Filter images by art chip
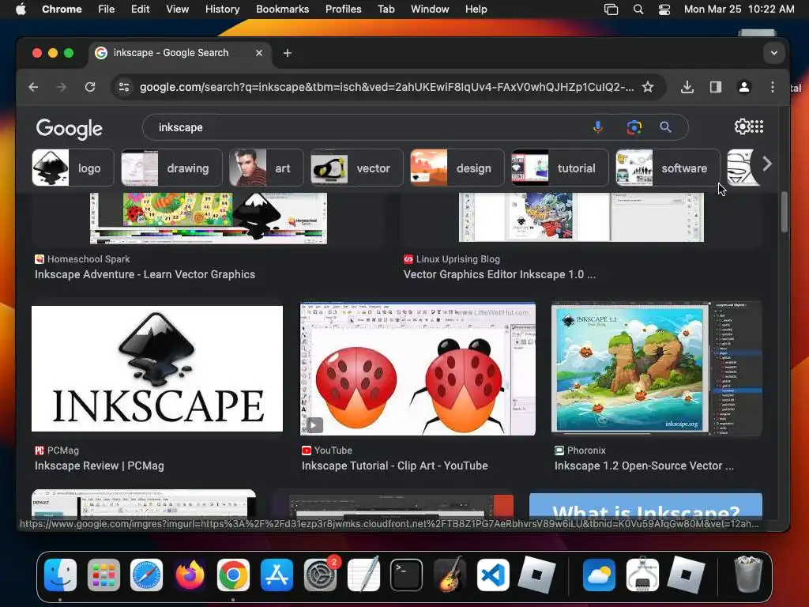The width and height of the screenshot is (809, 607). click(265, 168)
